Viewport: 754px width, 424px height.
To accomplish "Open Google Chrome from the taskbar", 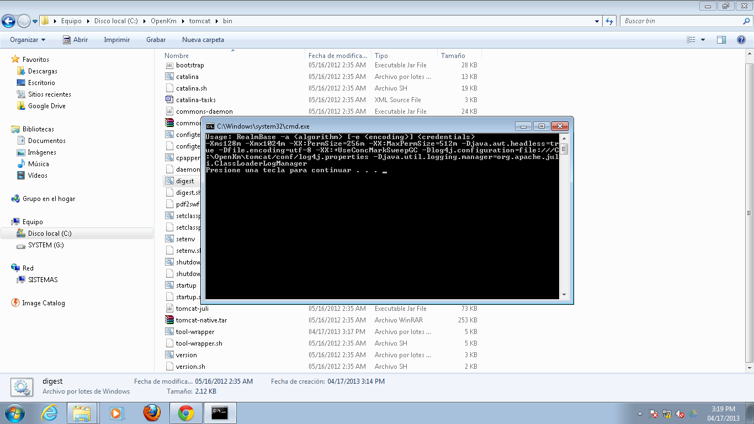I will [x=186, y=412].
